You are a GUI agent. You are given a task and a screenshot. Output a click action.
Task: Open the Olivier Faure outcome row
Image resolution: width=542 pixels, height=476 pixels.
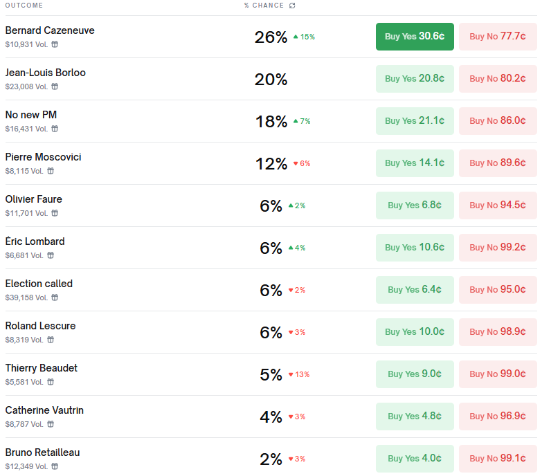(x=34, y=199)
